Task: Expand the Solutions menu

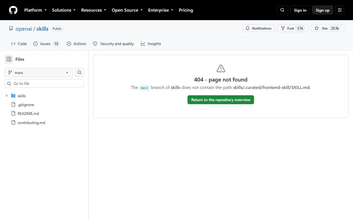Action: tap(64, 10)
